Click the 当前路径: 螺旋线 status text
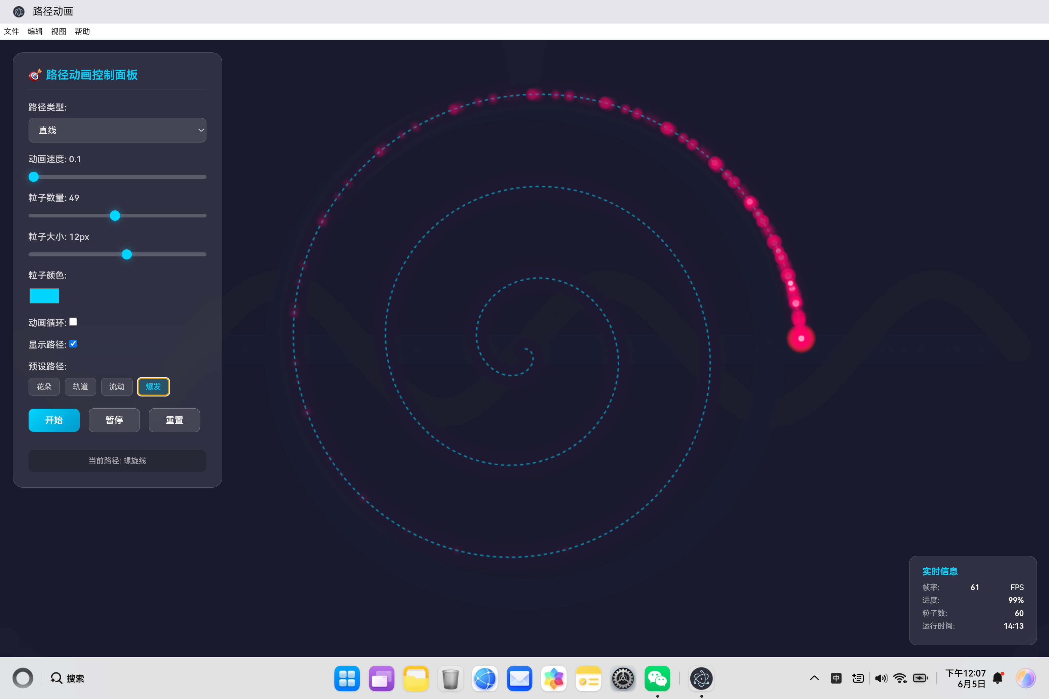The width and height of the screenshot is (1049, 699). coord(117,460)
